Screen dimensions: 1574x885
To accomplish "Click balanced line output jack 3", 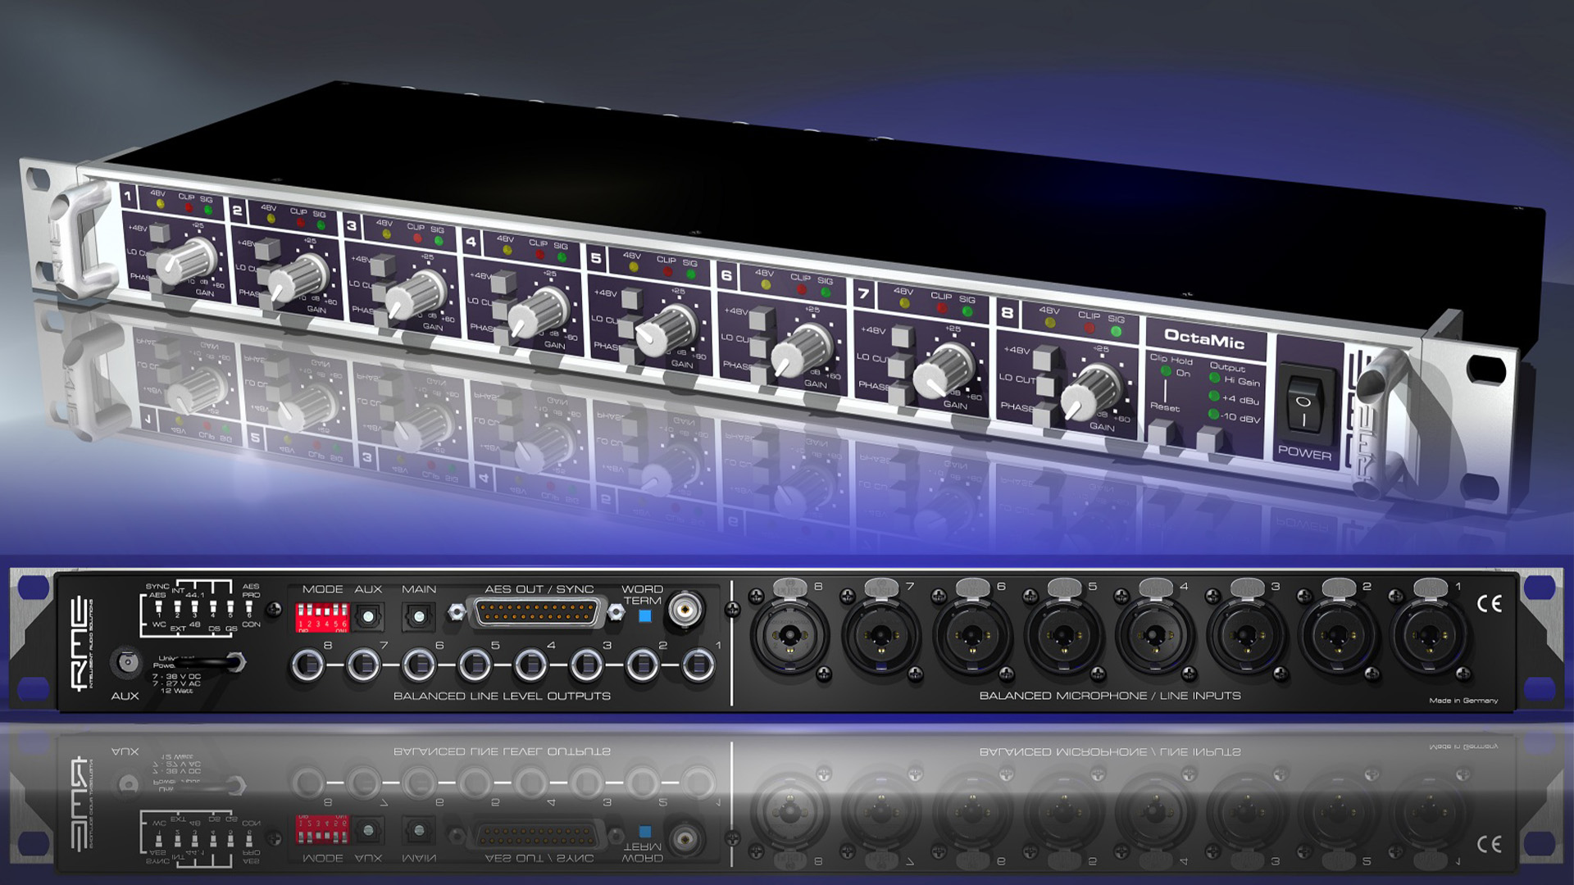I will 587,665.
